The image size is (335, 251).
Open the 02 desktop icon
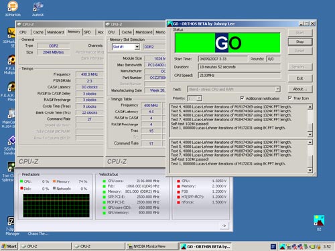point(319,220)
